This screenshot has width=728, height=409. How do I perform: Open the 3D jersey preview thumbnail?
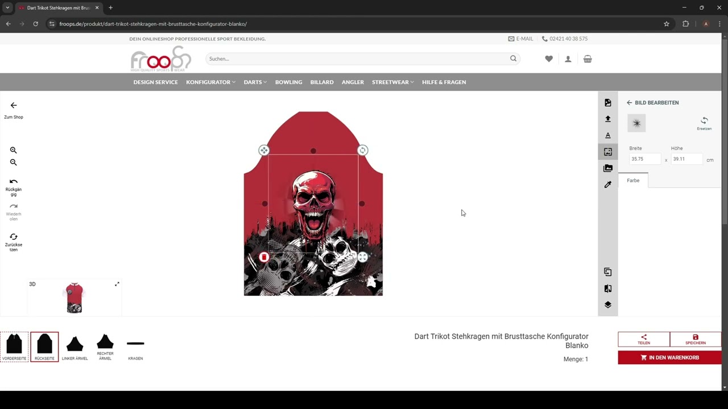click(75, 298)
